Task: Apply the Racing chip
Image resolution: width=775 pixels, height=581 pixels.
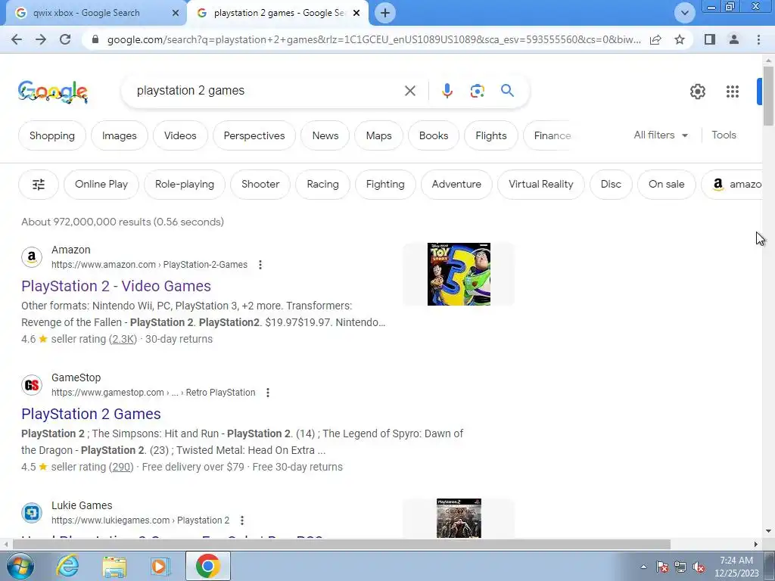Action: (x=322, y=185)
